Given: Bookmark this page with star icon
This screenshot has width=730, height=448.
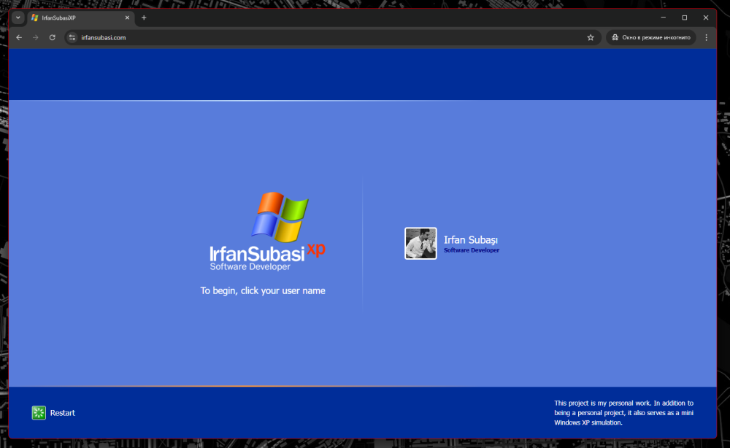Looking at the screenshot, I should tap(591, 38).
